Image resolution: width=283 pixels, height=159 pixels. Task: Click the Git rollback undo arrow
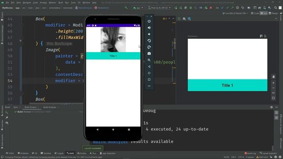[243, 8]
